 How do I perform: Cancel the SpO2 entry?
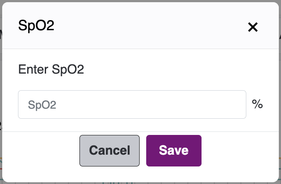click(109, 151)
